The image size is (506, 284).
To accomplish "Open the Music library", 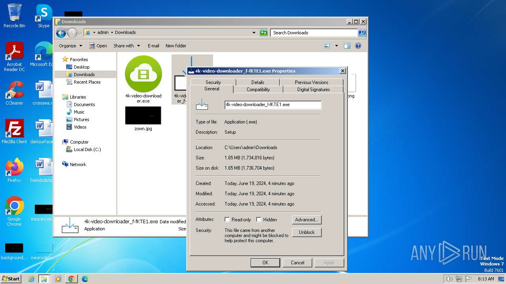I will [79, 112].
